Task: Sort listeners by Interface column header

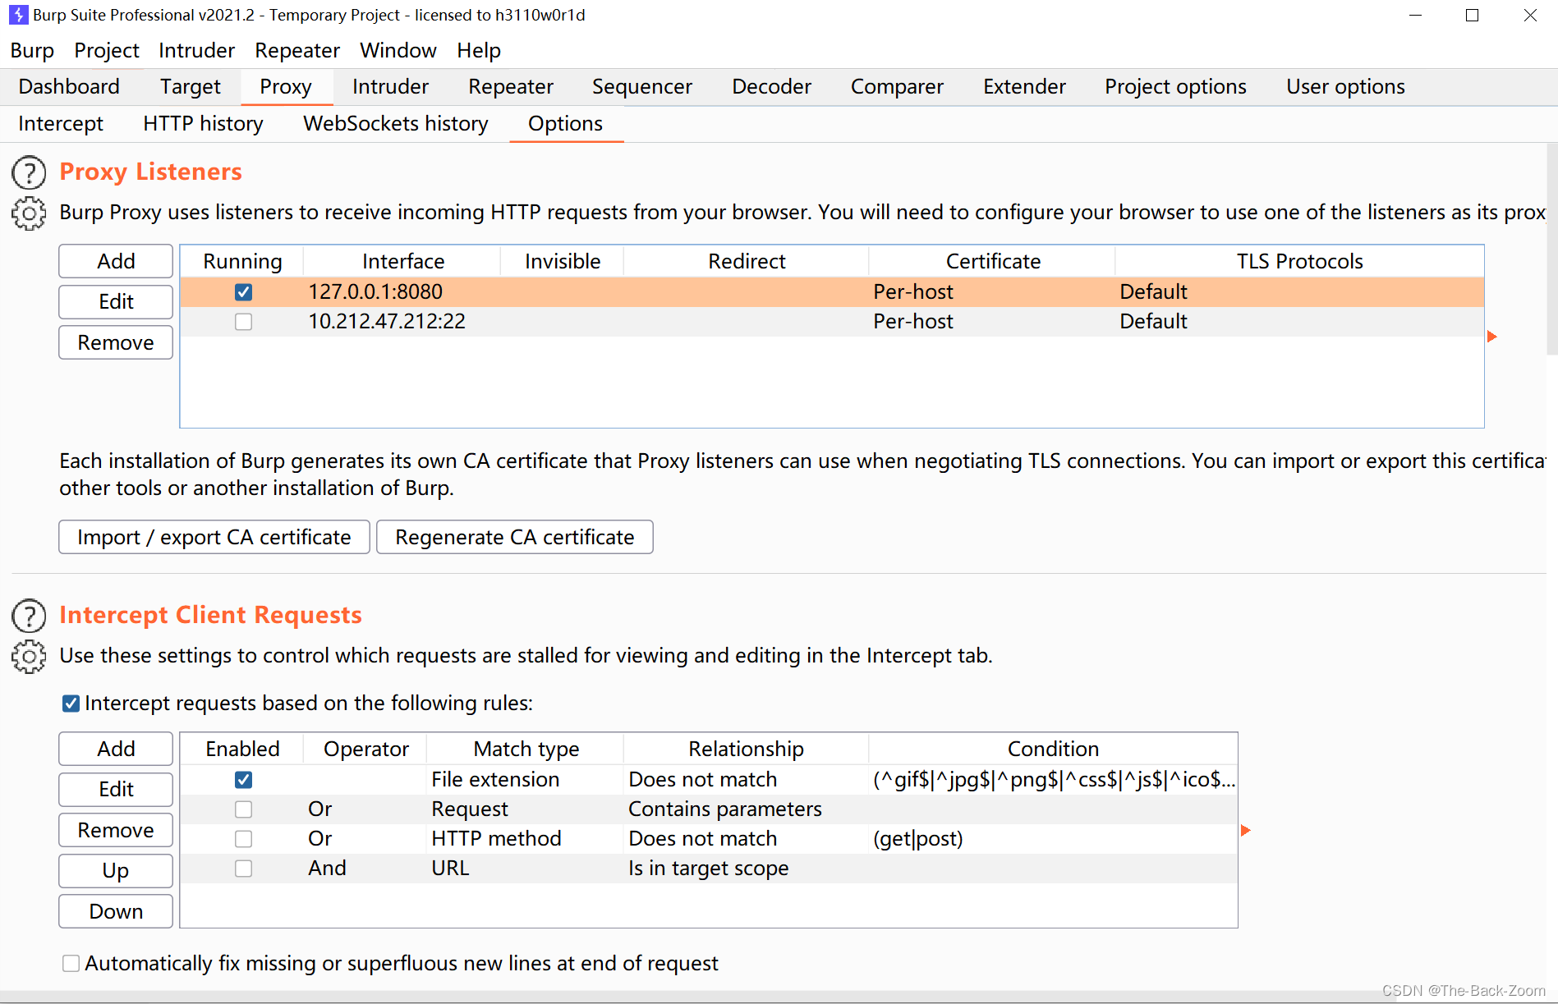Action: coord(403,262)
